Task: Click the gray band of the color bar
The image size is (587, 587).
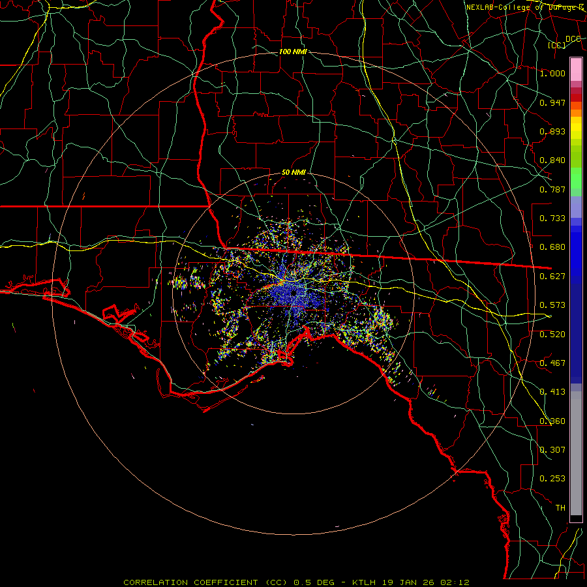Action: tap(576, 453)
